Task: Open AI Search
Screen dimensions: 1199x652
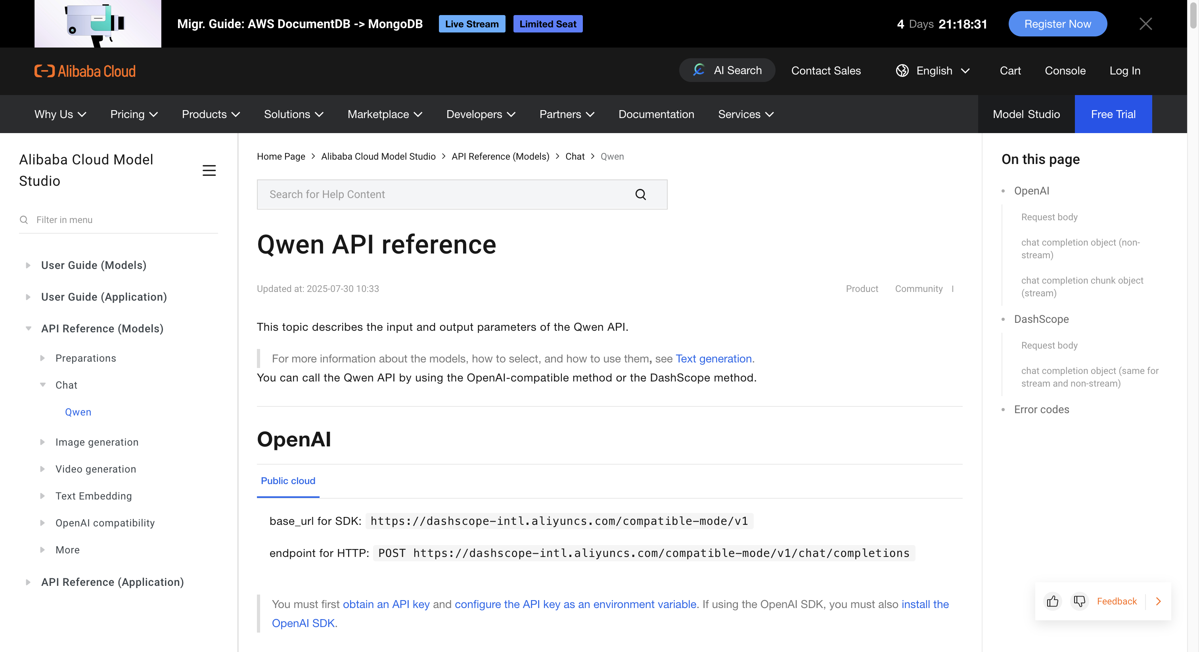Action: pos(727,70)
